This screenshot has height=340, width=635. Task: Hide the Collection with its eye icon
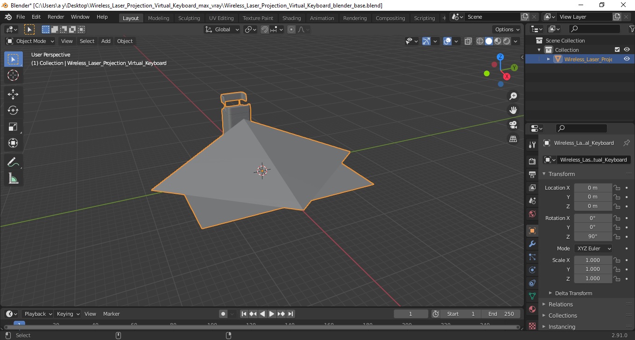[x=627, y=50]
